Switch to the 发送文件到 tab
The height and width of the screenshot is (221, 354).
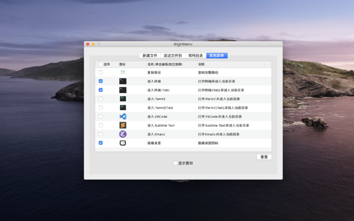173,55
